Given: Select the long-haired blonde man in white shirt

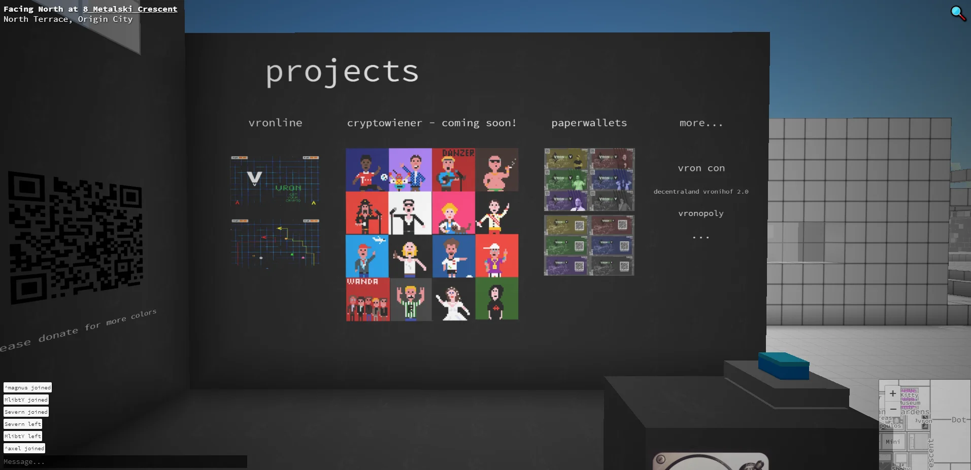Looking at the screenshot, I should tap(410, 256).
